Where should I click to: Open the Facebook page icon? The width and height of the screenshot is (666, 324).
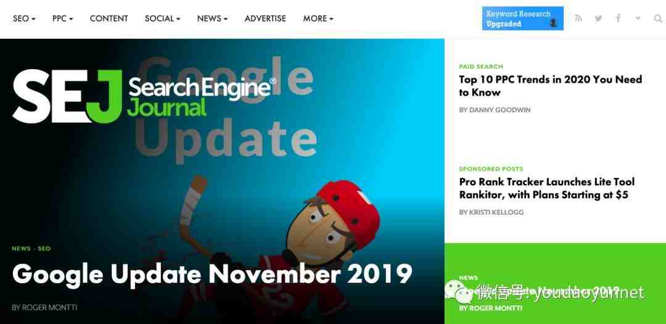(x=619, y=19)
